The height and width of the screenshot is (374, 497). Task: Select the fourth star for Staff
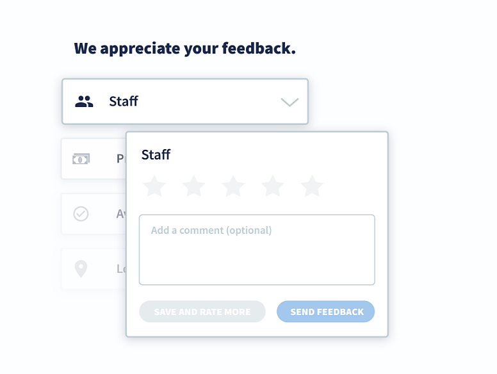coord(273,186)
